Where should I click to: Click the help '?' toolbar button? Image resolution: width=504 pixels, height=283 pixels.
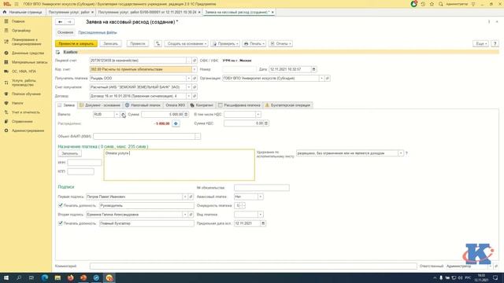point(495,44)
